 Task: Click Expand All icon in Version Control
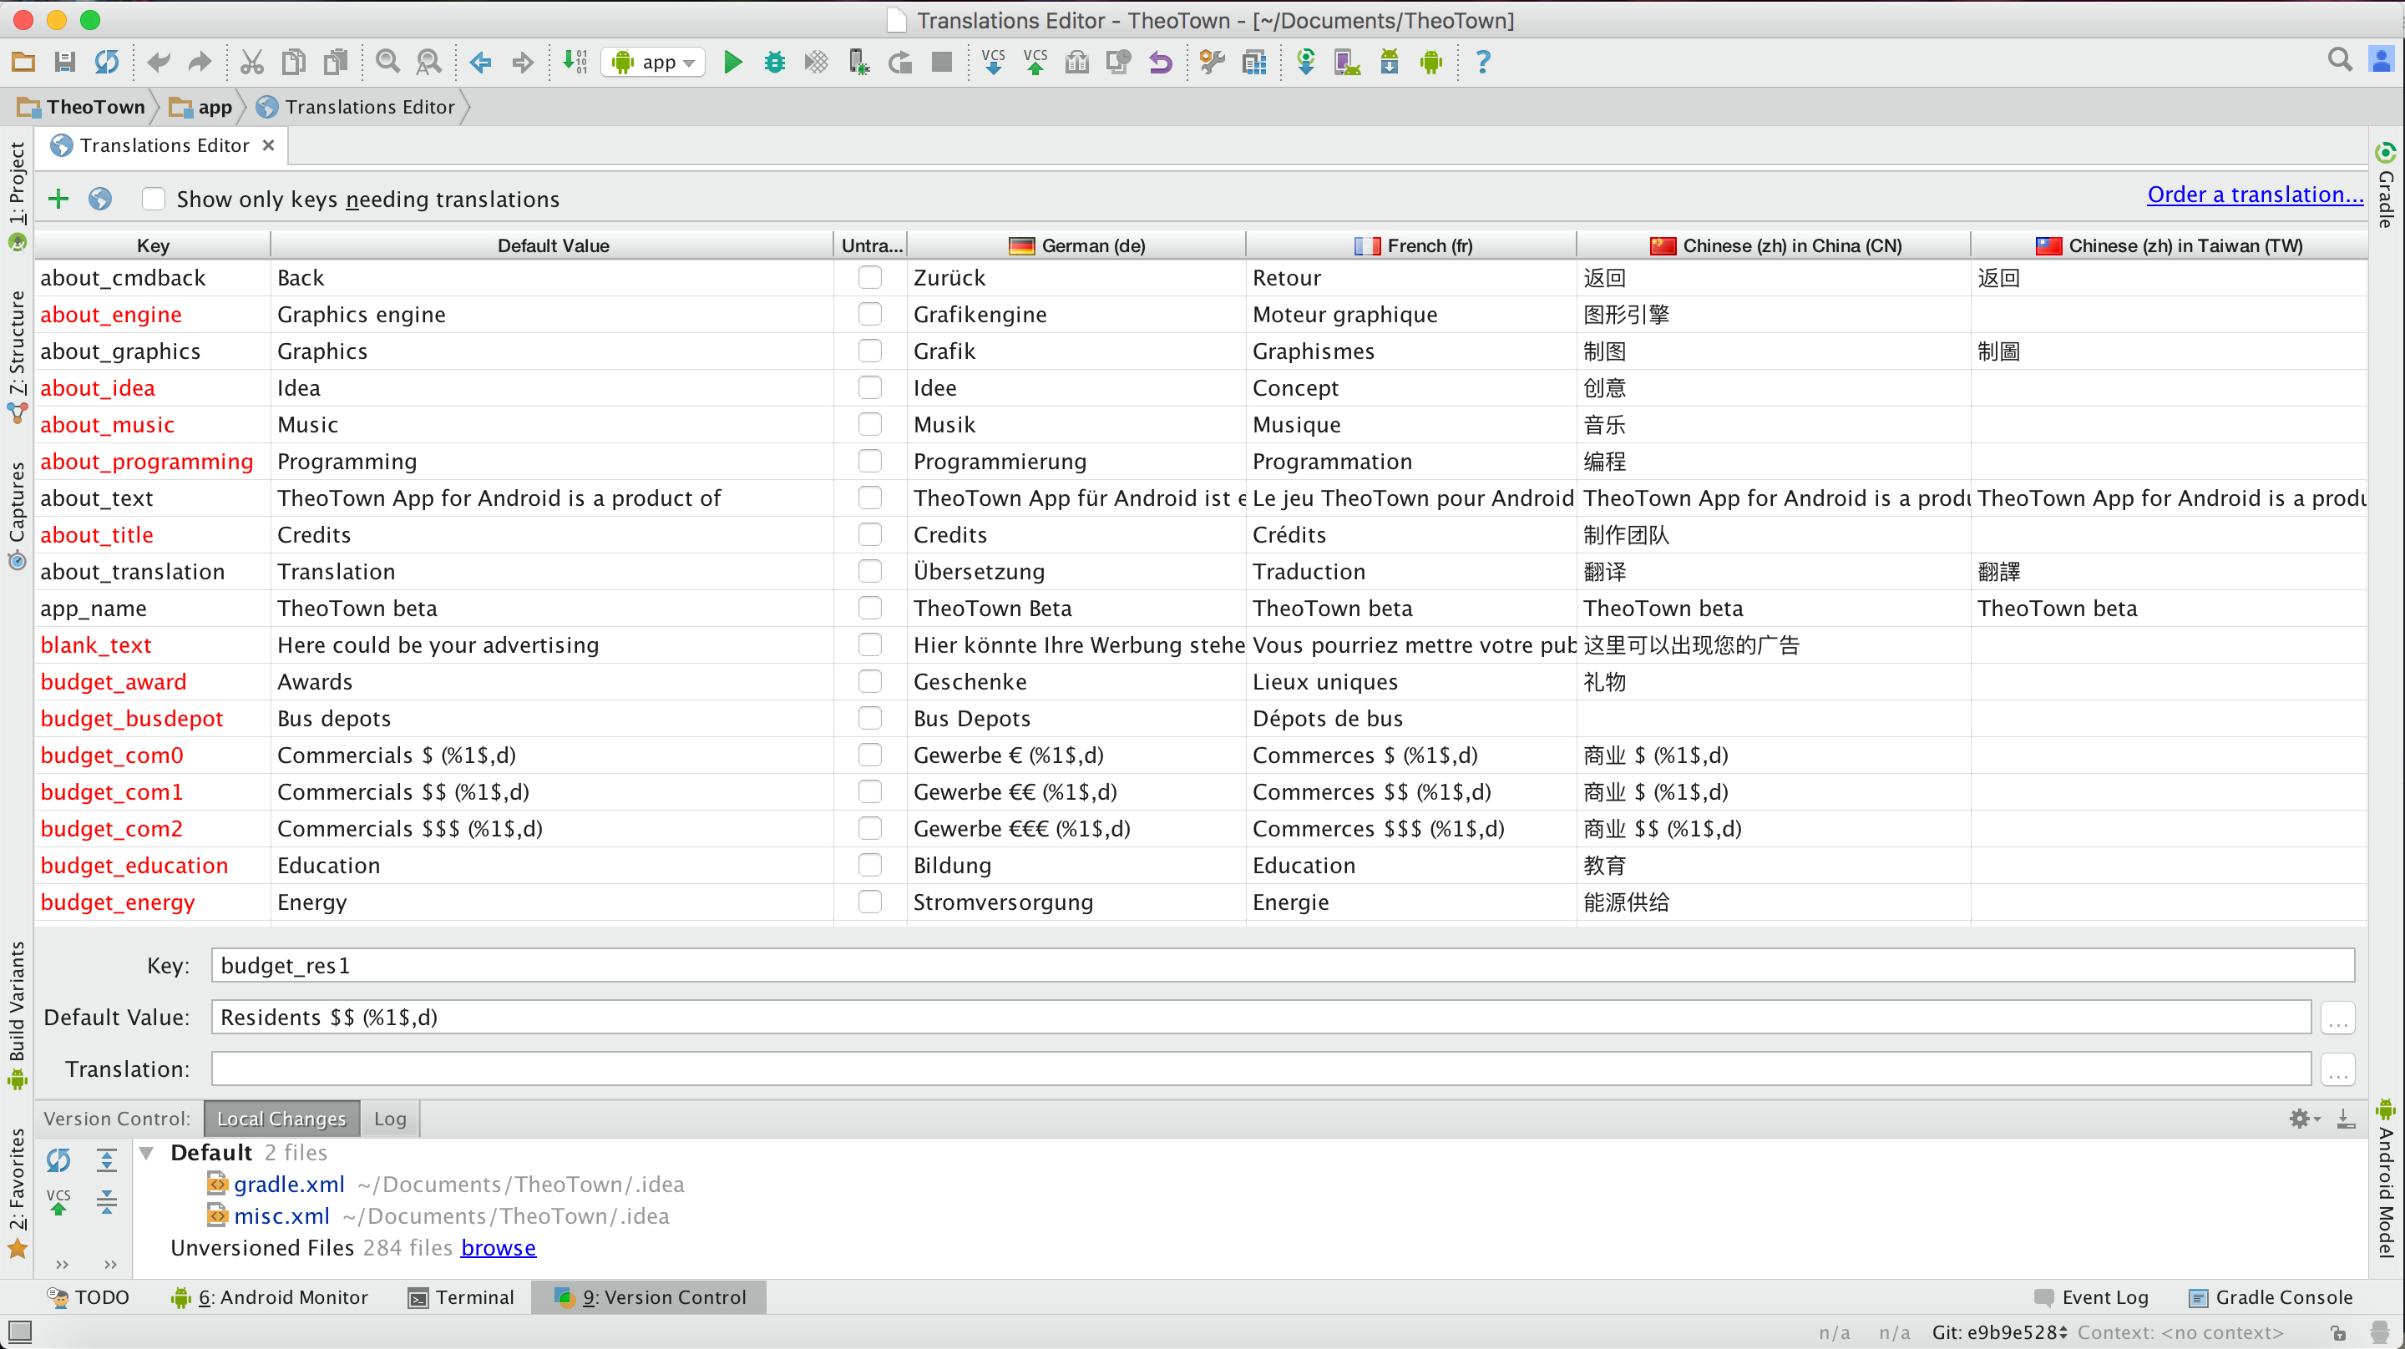(x=108, y=1160)
